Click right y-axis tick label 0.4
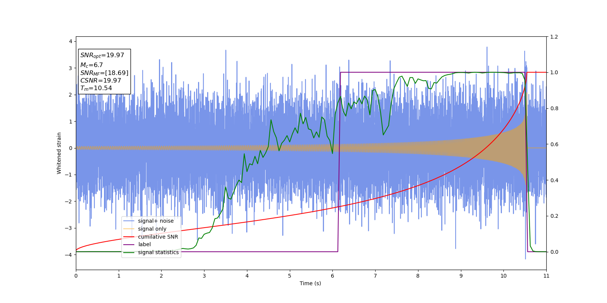The image size is (607, 303). pos(554,180)
